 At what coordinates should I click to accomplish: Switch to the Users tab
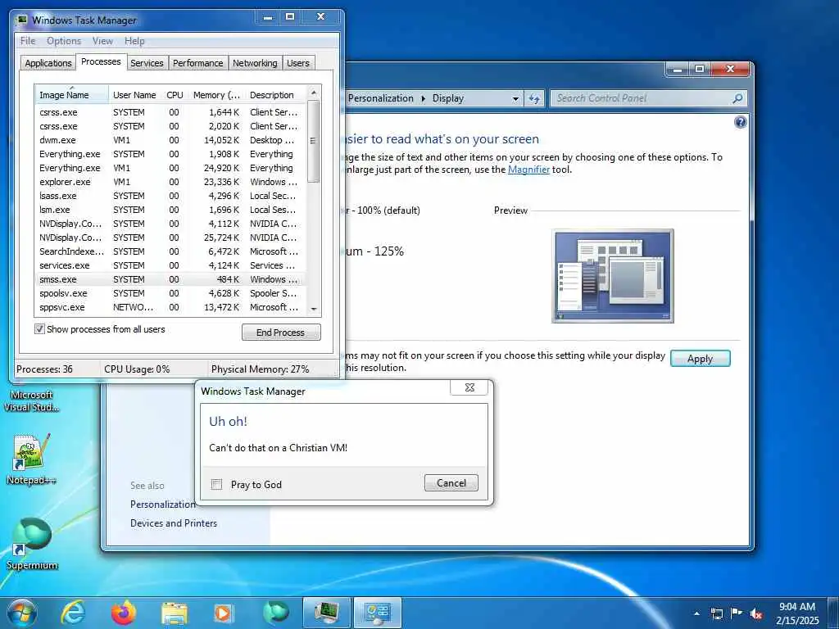(298, 62)
